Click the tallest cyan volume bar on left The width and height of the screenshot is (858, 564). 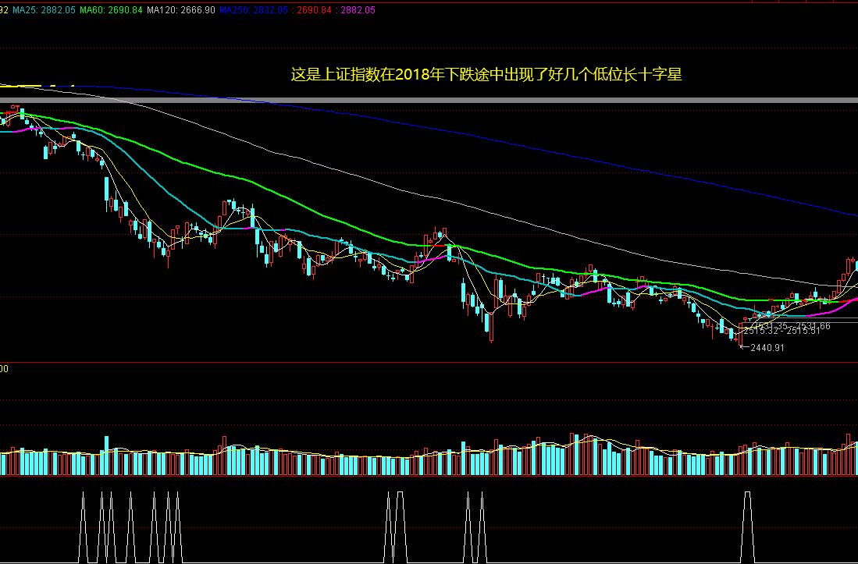(x=106, y=456)
